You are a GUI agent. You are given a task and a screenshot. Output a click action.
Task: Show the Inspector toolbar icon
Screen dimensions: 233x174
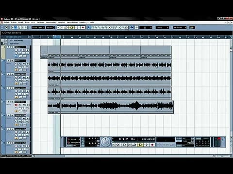12,28
